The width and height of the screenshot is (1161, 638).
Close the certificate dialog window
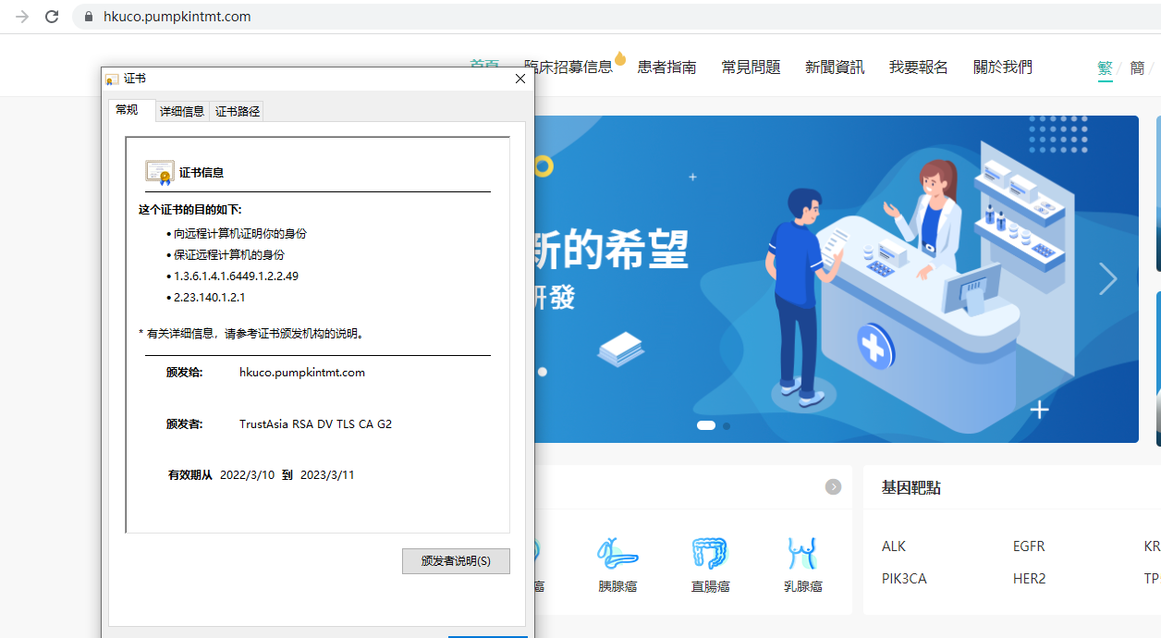[519, 80]
